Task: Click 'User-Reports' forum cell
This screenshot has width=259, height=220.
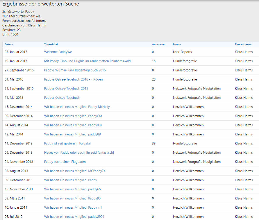Action: [x=182, y=52]
